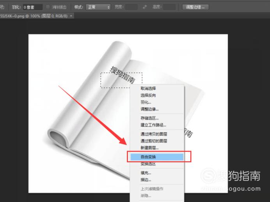Toggle the 消除锯齿 checkbox
The width and height of the screenshot is (270, 202).
(x=48, y=7)
